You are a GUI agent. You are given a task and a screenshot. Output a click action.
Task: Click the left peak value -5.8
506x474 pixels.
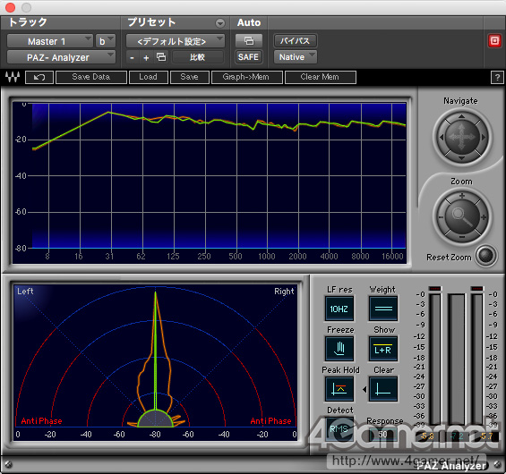[428, 436]
